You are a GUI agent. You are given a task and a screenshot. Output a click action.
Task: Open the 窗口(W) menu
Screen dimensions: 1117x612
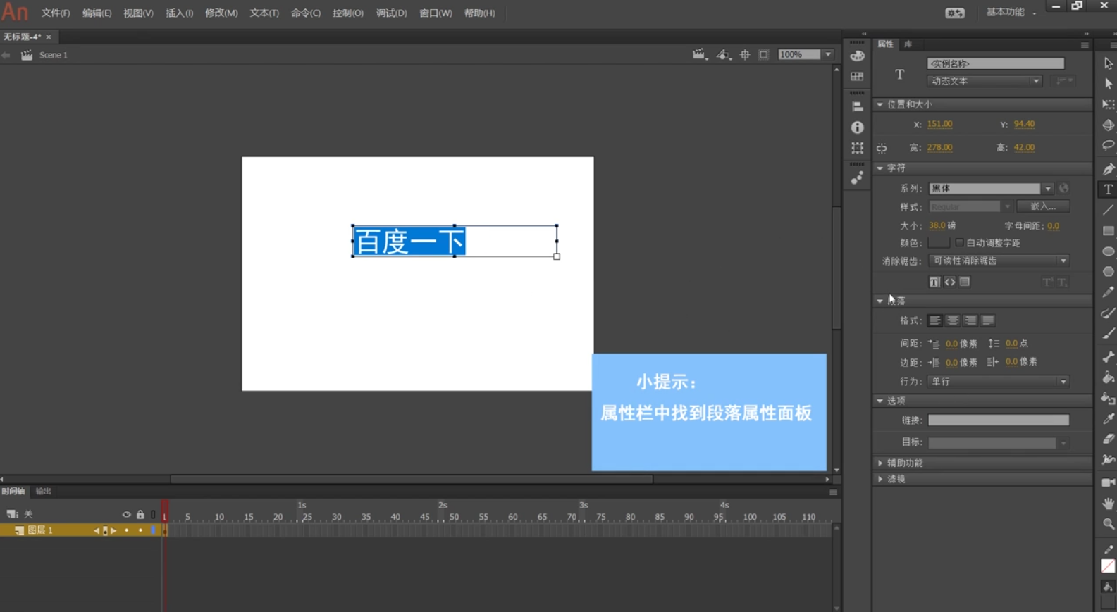[x=436, y=13]
